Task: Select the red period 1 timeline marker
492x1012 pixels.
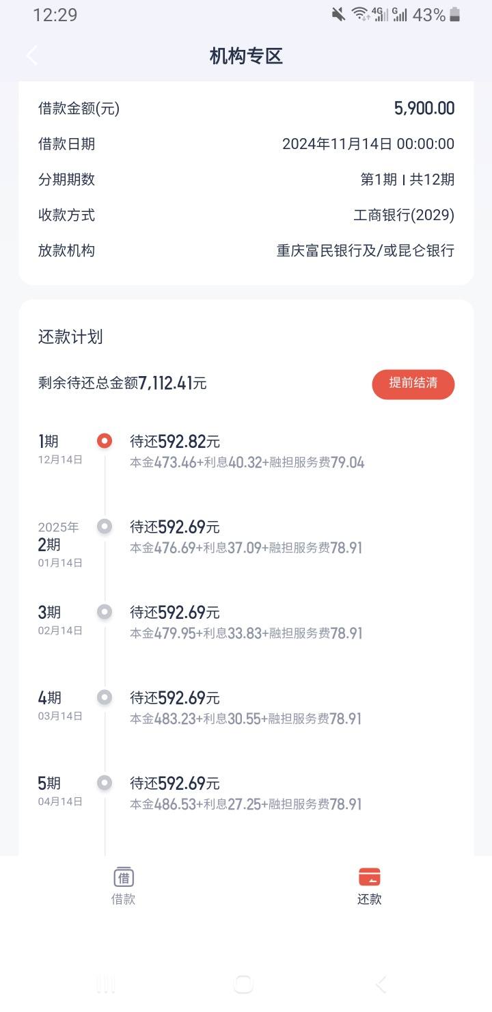Action: click(105, 441)
